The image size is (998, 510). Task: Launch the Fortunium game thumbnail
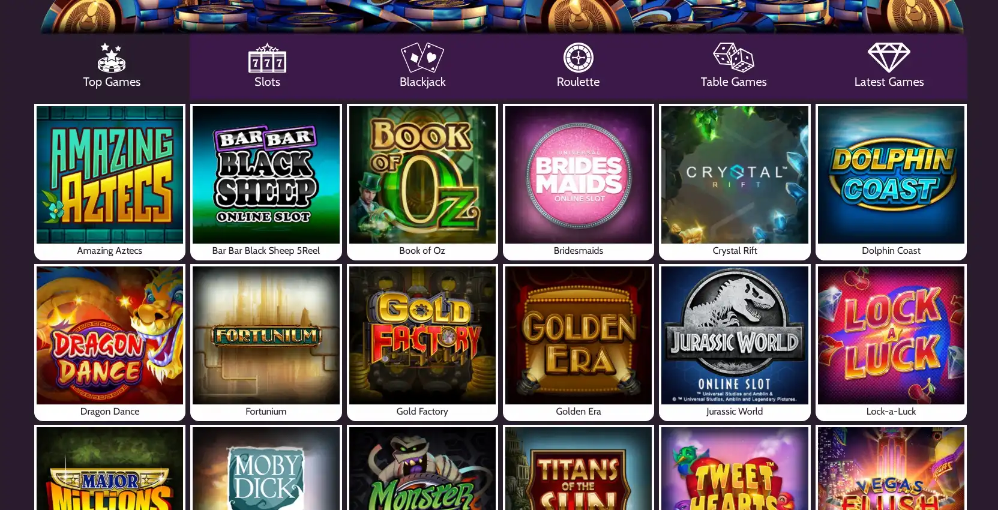[266, 335]
